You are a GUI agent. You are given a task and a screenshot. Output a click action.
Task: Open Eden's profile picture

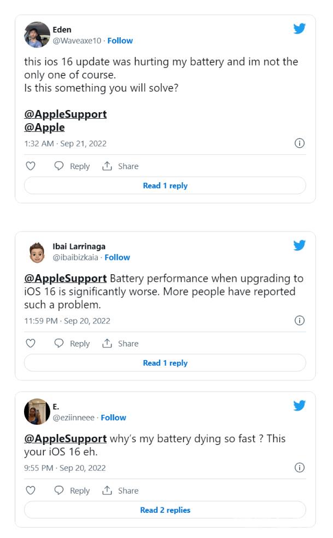point(37,35)
